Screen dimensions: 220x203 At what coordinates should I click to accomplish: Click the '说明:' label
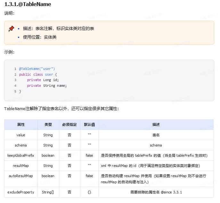(9, 13)
